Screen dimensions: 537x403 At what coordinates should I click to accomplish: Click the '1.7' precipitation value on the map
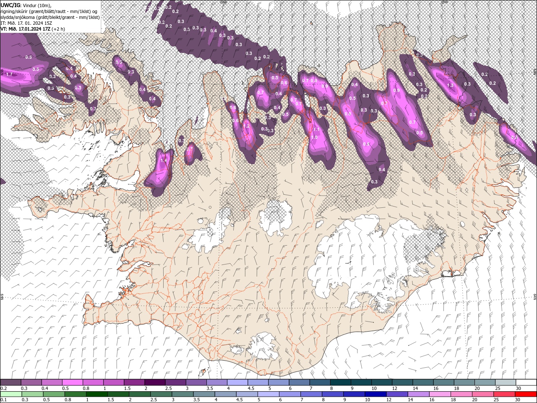(10, 74)
